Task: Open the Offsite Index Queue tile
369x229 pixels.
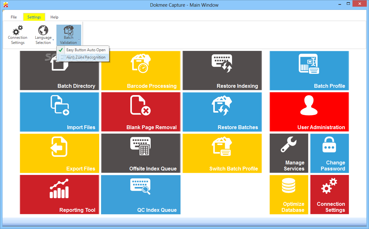Action: pos(141,153)
